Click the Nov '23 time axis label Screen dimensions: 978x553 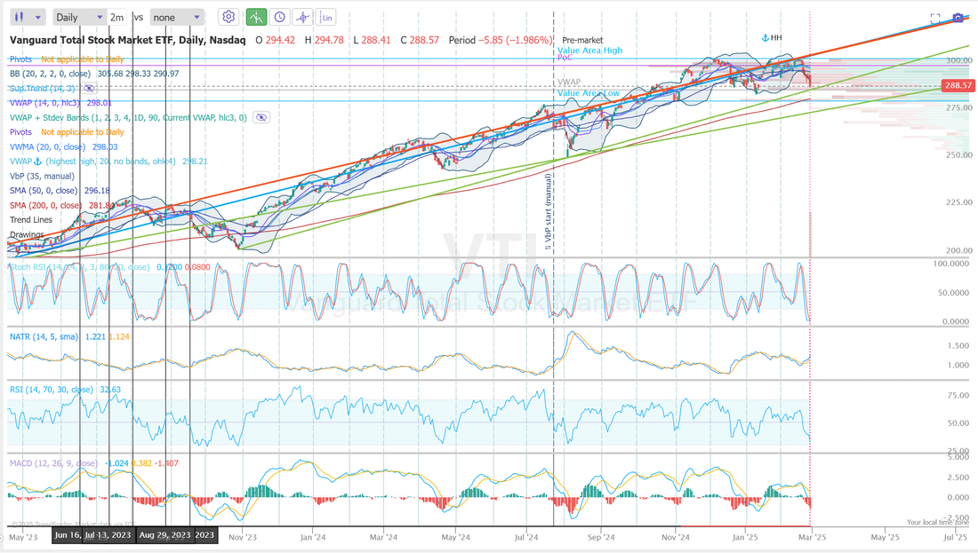pyautogui.click(x=243, y=537)
